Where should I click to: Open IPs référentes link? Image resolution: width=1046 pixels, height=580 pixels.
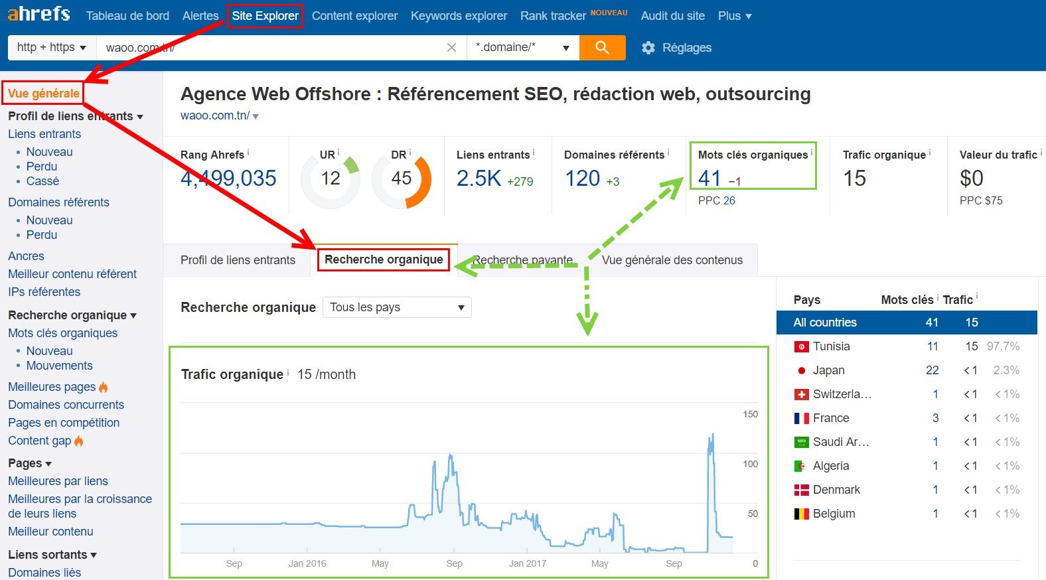coord(44,292)
